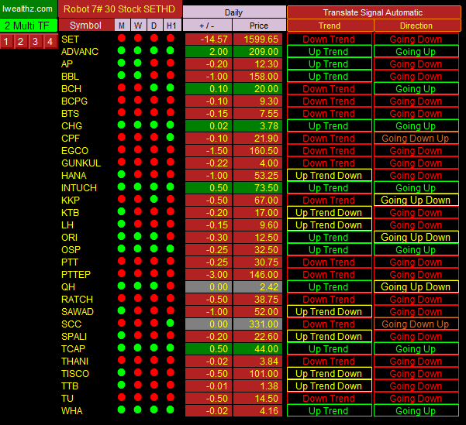This screenshot has height=425, width=466.
Task: Click the ADVANC Up Trend cell
Action: pyautogui.click(x=330, y=52)
